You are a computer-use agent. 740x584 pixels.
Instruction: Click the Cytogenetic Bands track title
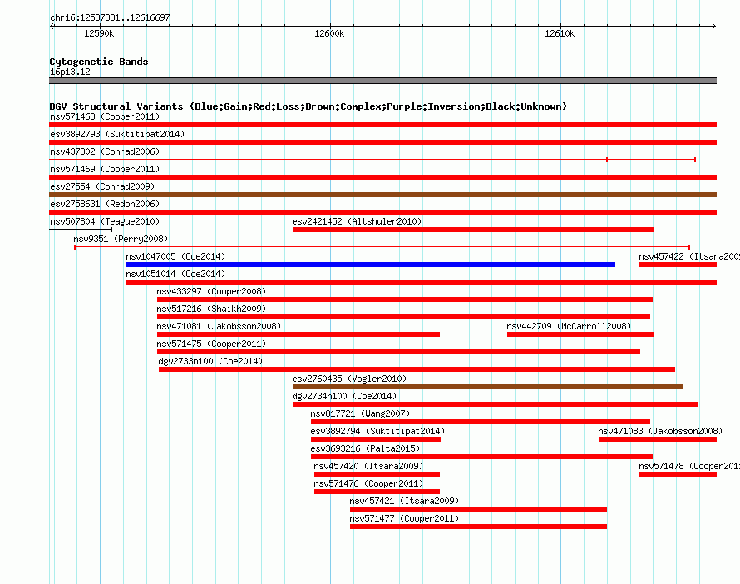point(99,62)
